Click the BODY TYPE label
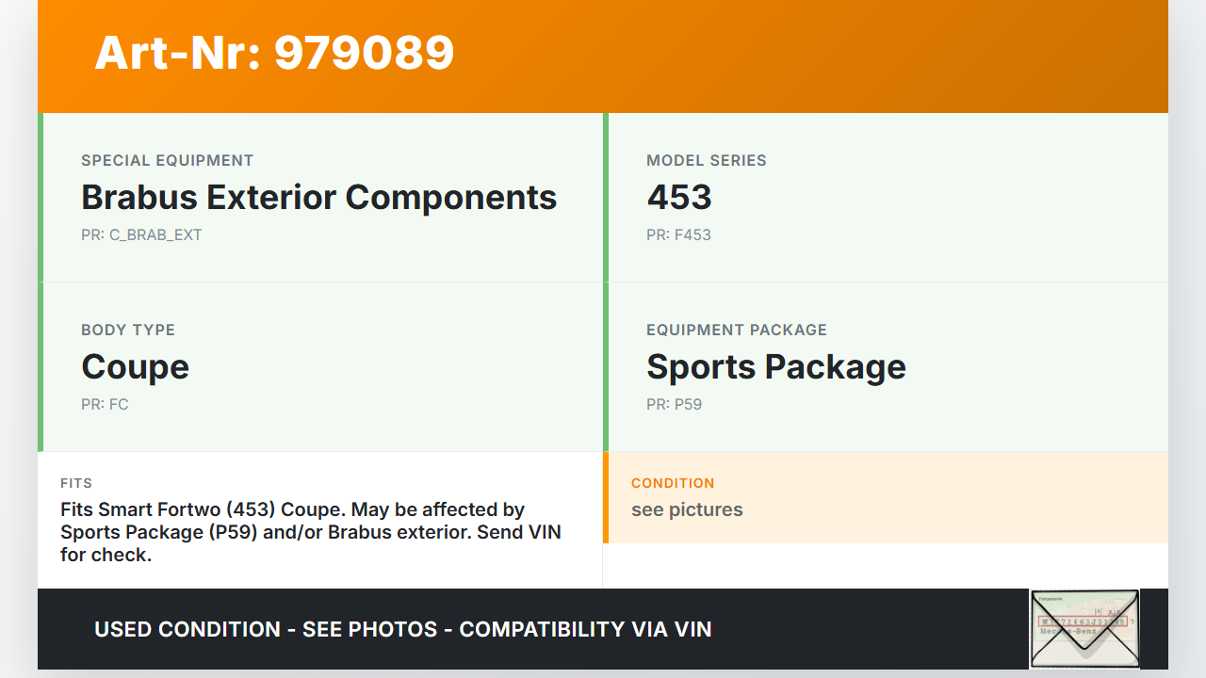This screenshot has height=678, width=1206. pyautogui.click(x=128, y=330)
